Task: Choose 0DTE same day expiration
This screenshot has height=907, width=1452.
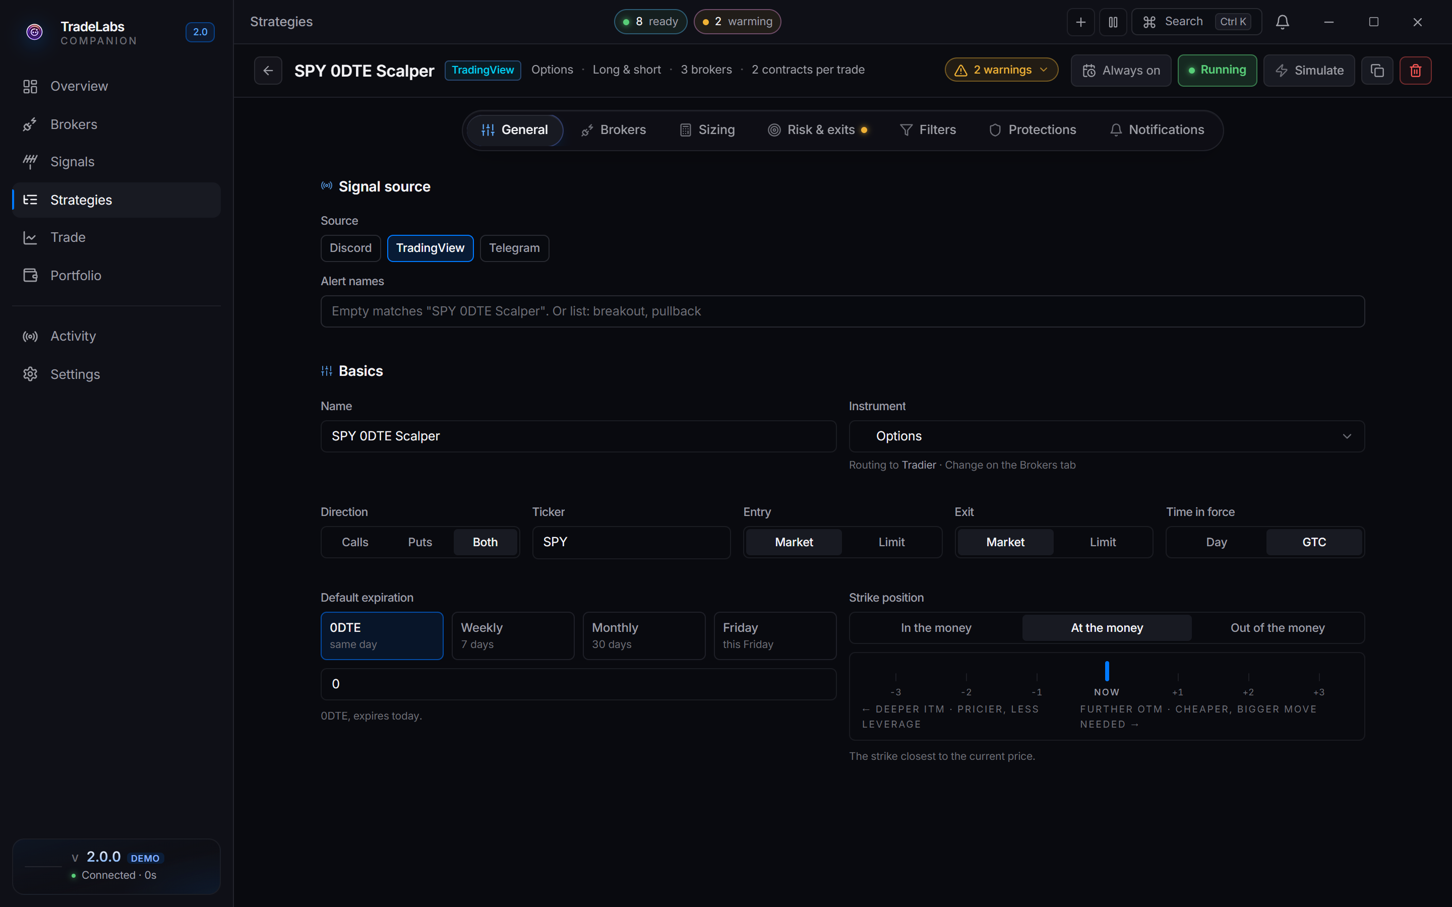Action: (382, 636)
